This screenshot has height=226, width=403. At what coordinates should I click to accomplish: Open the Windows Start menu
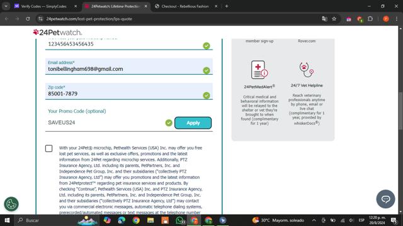coord(7,220)
